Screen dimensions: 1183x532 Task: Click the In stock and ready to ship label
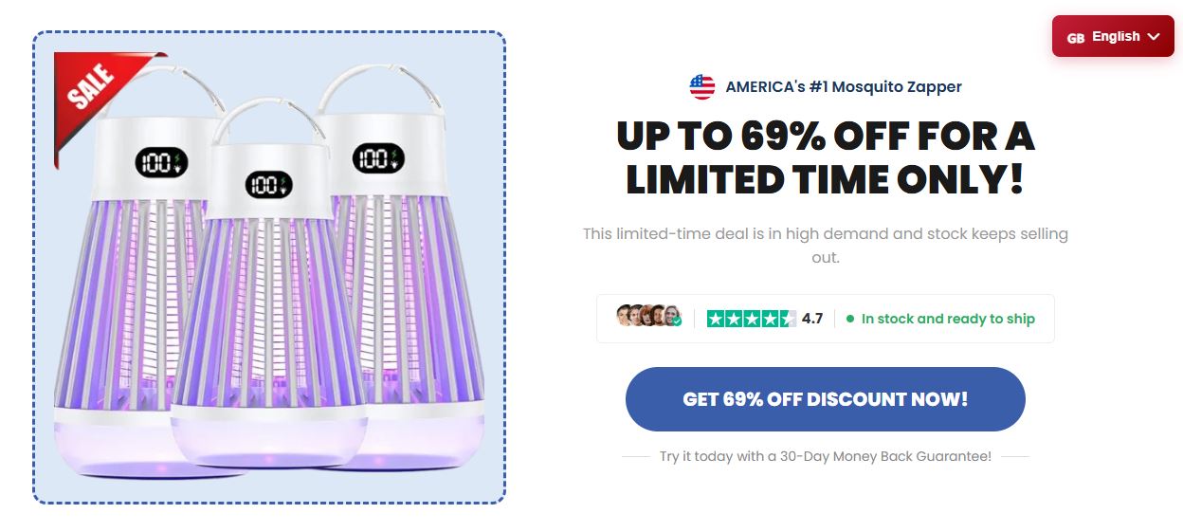[x=948, y=319]
